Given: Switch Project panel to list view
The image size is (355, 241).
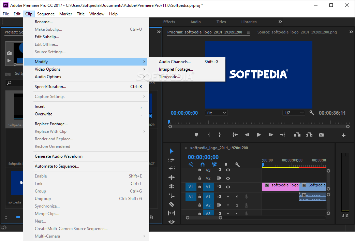Looking at the screenshot, I should point(8,217).
